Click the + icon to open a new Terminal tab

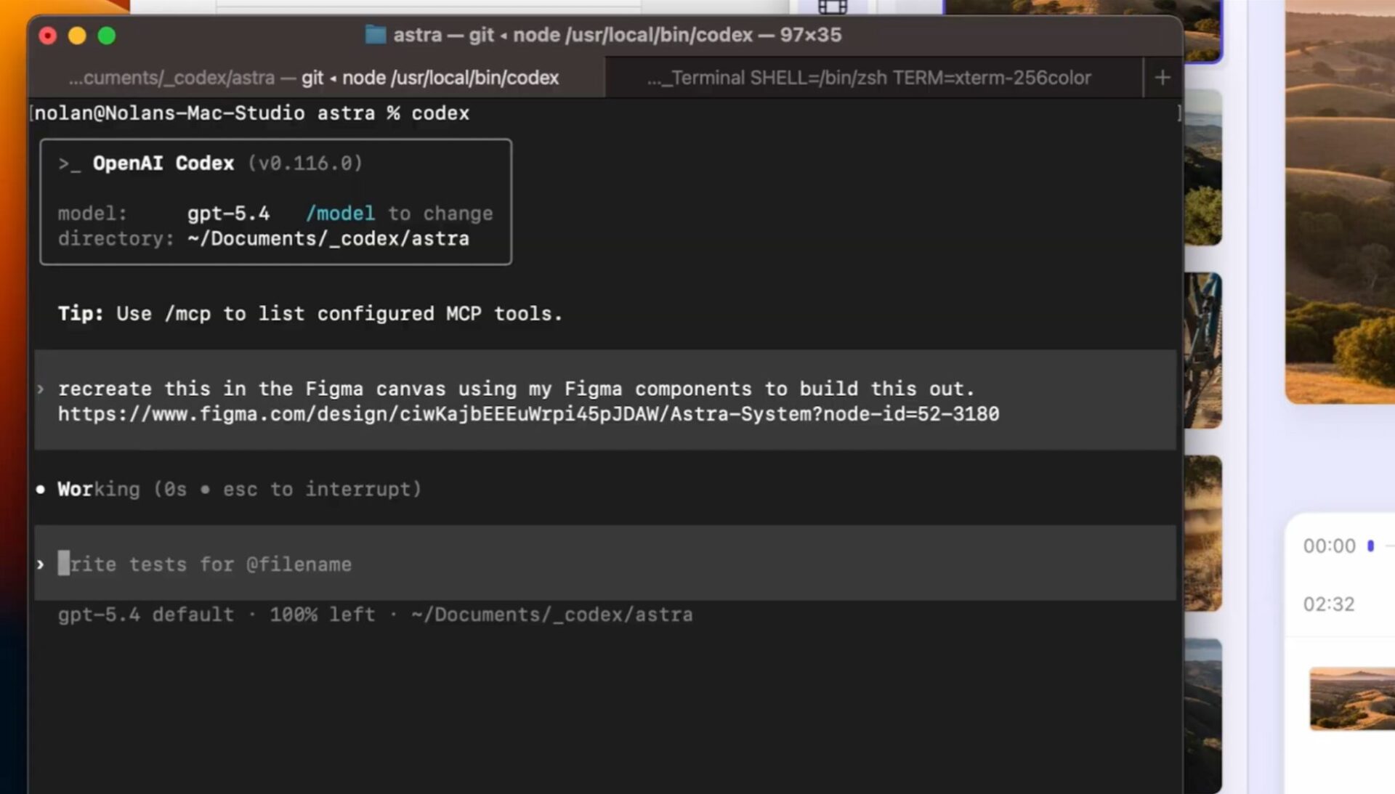click(x=1161, y=77)
